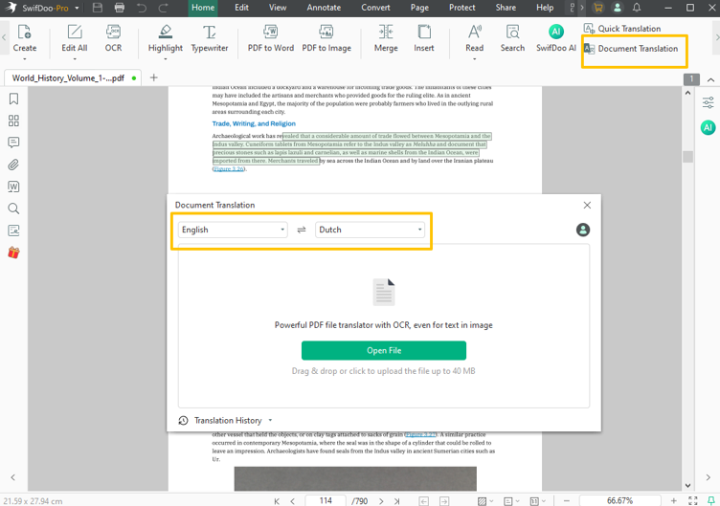Swap the source and target languages
720x506 pixels.
pyautogui.click(x=302, y=230)
